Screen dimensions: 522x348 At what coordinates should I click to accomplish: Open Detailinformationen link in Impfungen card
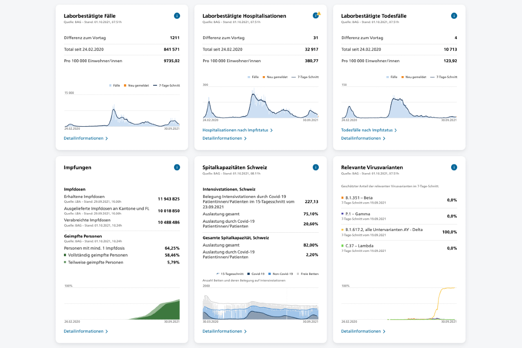coord(86,331)
